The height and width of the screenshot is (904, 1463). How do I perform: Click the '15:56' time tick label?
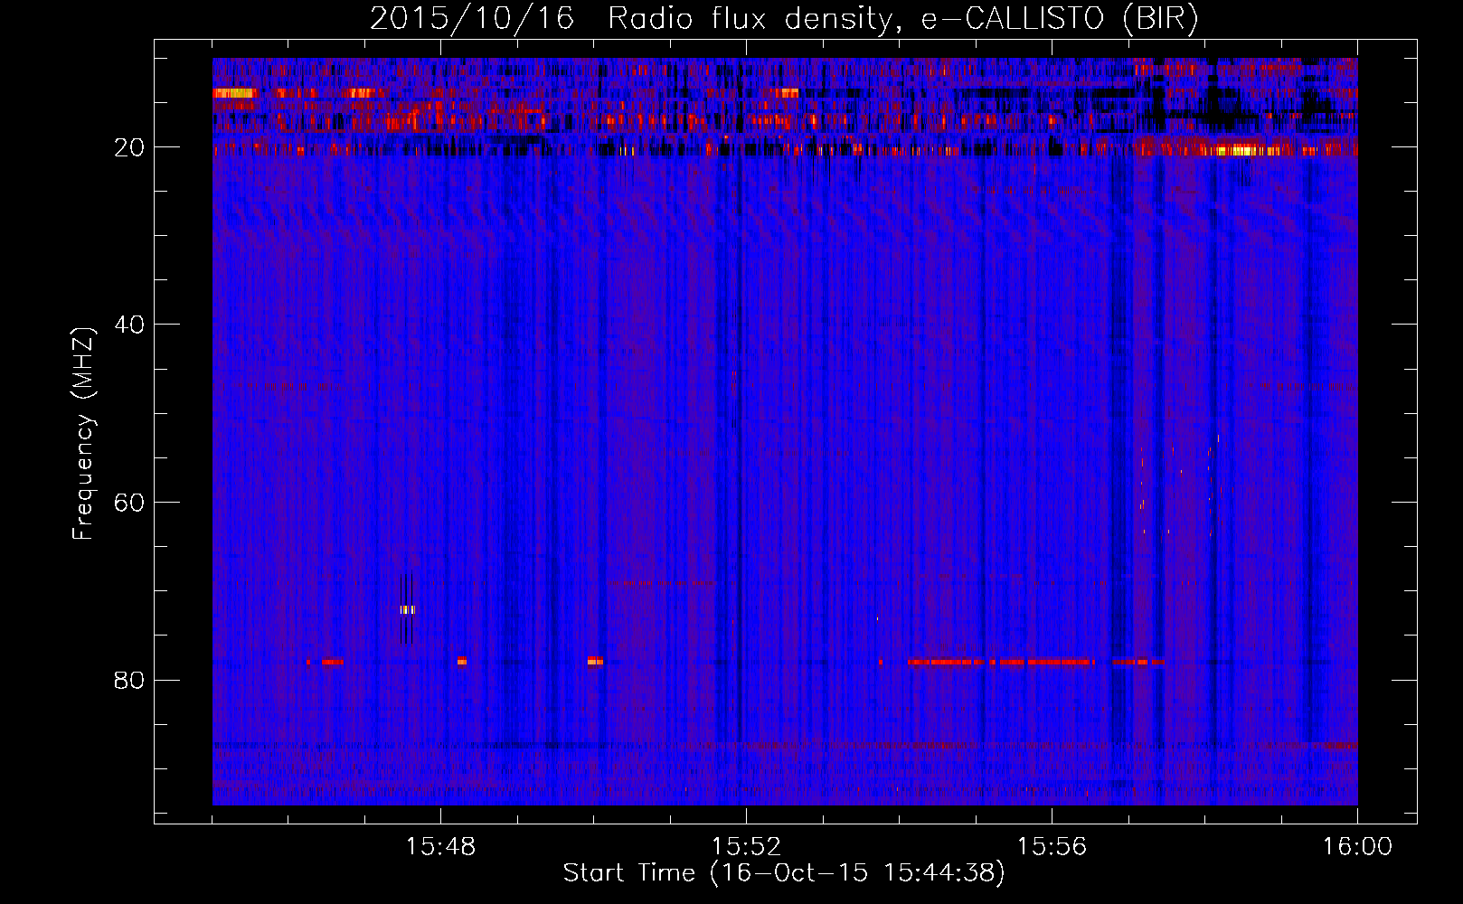pos(1052,847)
